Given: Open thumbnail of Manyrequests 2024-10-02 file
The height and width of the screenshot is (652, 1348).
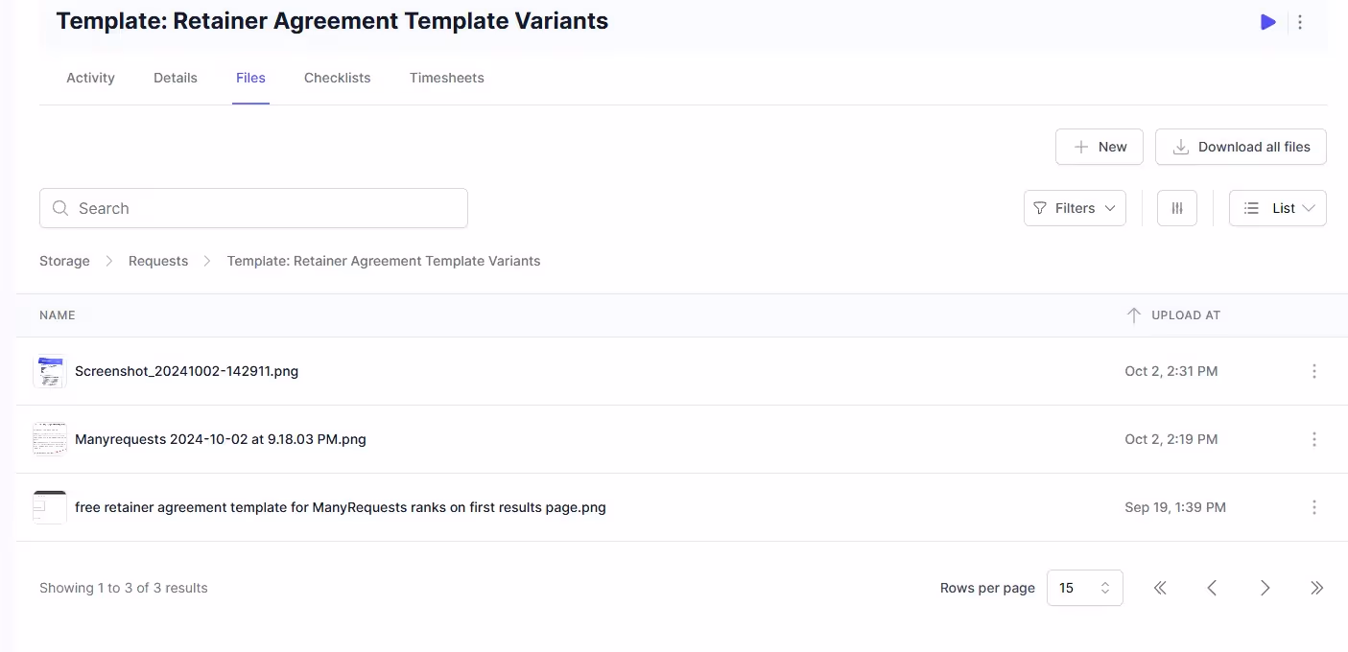Looking at the screenshot, I should coord(49,439).
